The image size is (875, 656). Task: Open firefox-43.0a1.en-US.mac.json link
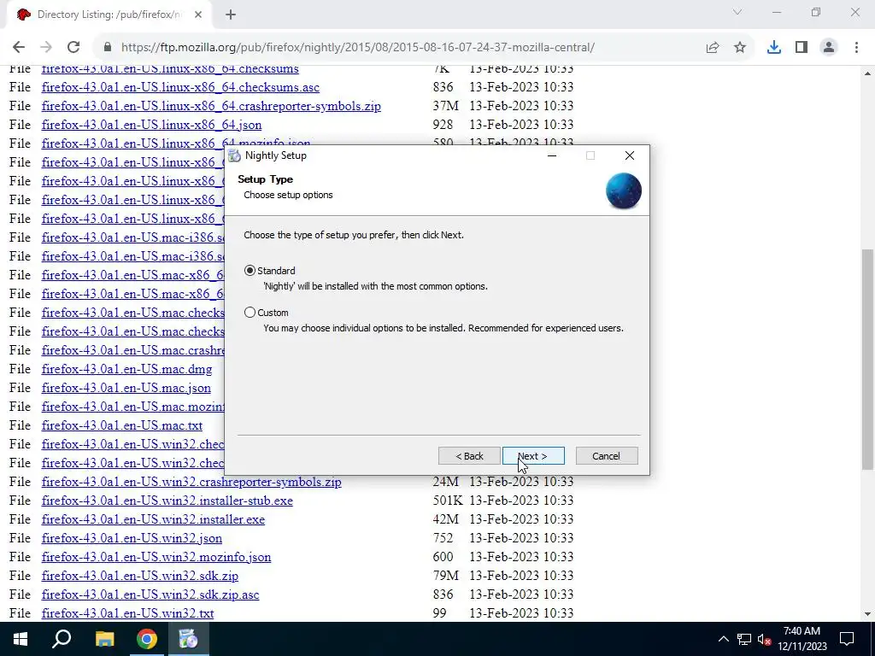[x=126, y=388]
